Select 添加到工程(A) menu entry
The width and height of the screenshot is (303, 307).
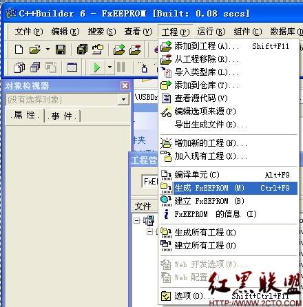(x=229, y=46)
